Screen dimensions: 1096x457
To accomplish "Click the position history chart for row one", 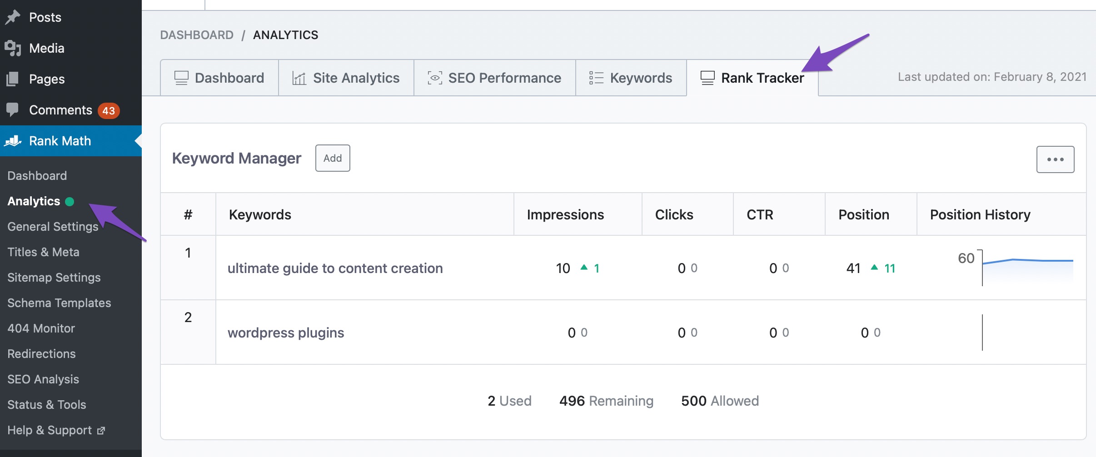I will (x=1027, y=268).
